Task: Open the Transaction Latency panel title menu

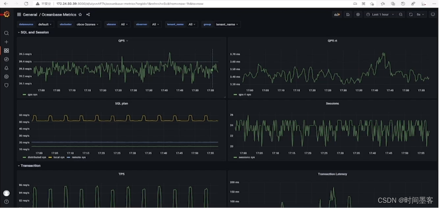Action: (332, 174)
